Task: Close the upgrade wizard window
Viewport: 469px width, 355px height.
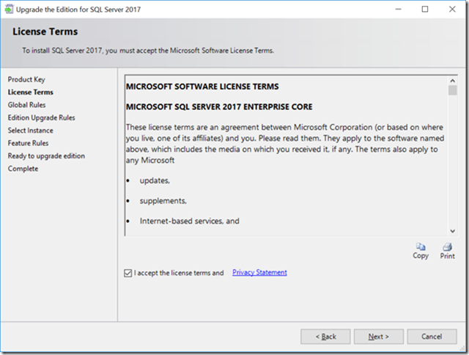Action: click(x=452, y=10)
